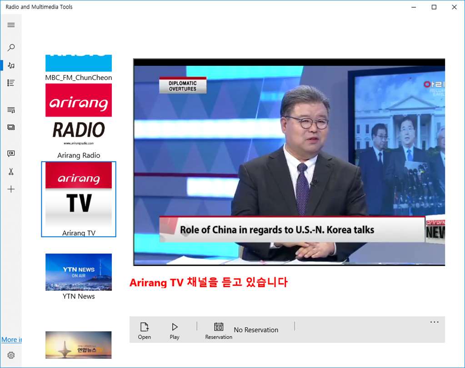Open the Reservation calendar button
Viewport: 465px width, 368px height.
point(219,330)
